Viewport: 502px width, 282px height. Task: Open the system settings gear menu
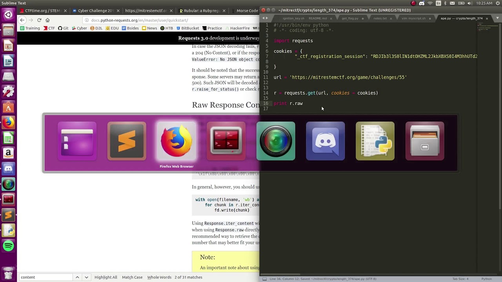[x=498, y=3]
